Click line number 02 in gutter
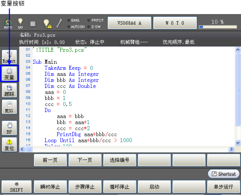The width and height of the screenshot is (241, 195). pyautogui.click(x=28, y=55)
